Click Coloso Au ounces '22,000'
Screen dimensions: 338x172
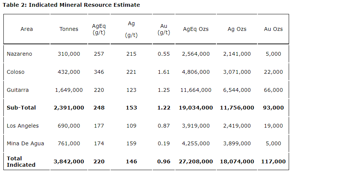273,72
